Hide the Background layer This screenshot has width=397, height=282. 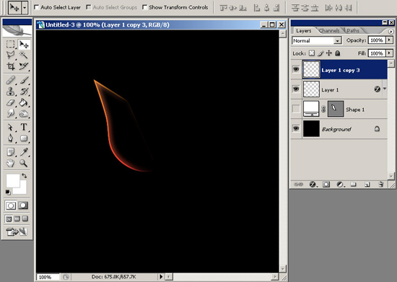pyautogui.click(x=296, y=128)
